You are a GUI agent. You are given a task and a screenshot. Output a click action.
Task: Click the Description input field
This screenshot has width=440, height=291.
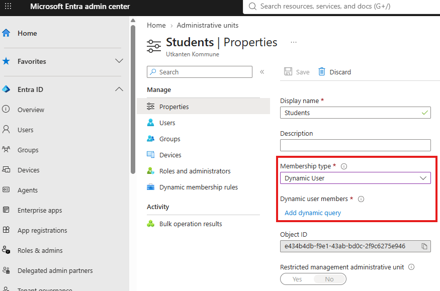[x=355, y=145]
